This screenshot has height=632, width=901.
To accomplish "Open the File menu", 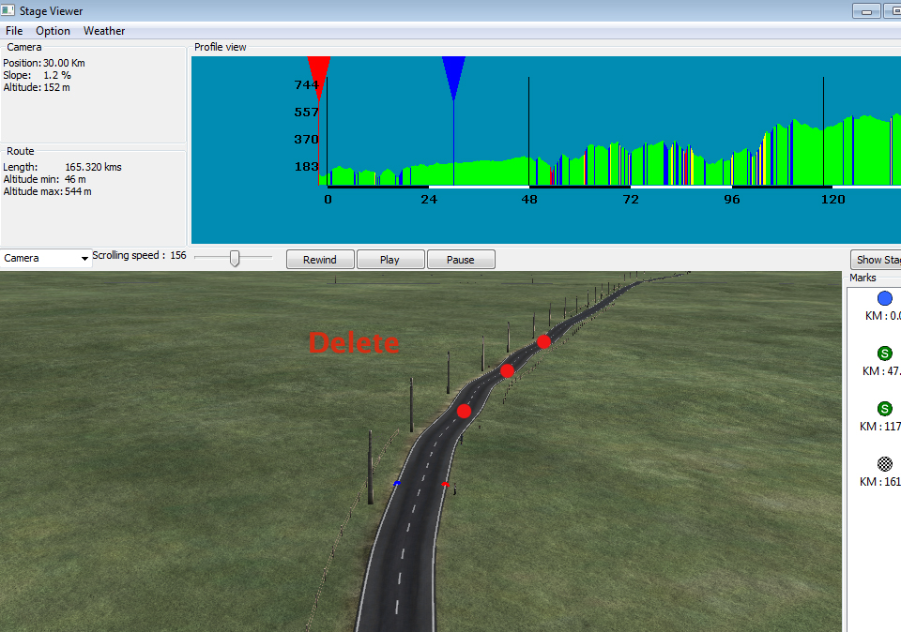I will (14, 31).
